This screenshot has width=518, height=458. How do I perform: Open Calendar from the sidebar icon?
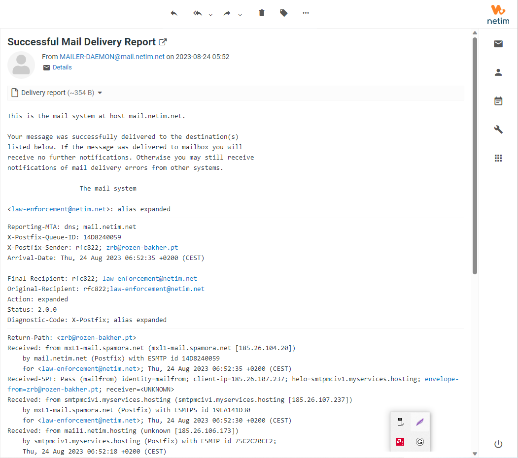pos(498,101)
